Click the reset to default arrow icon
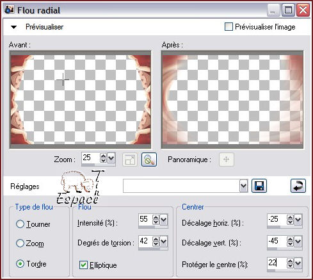The image size is (313, 280). tap(298, 186)
